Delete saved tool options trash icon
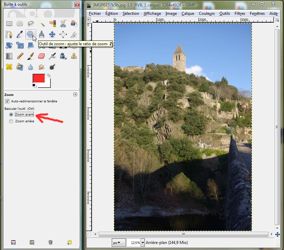Image resolution: width=284 pixels, height=250 pixels. pos(50,242)
